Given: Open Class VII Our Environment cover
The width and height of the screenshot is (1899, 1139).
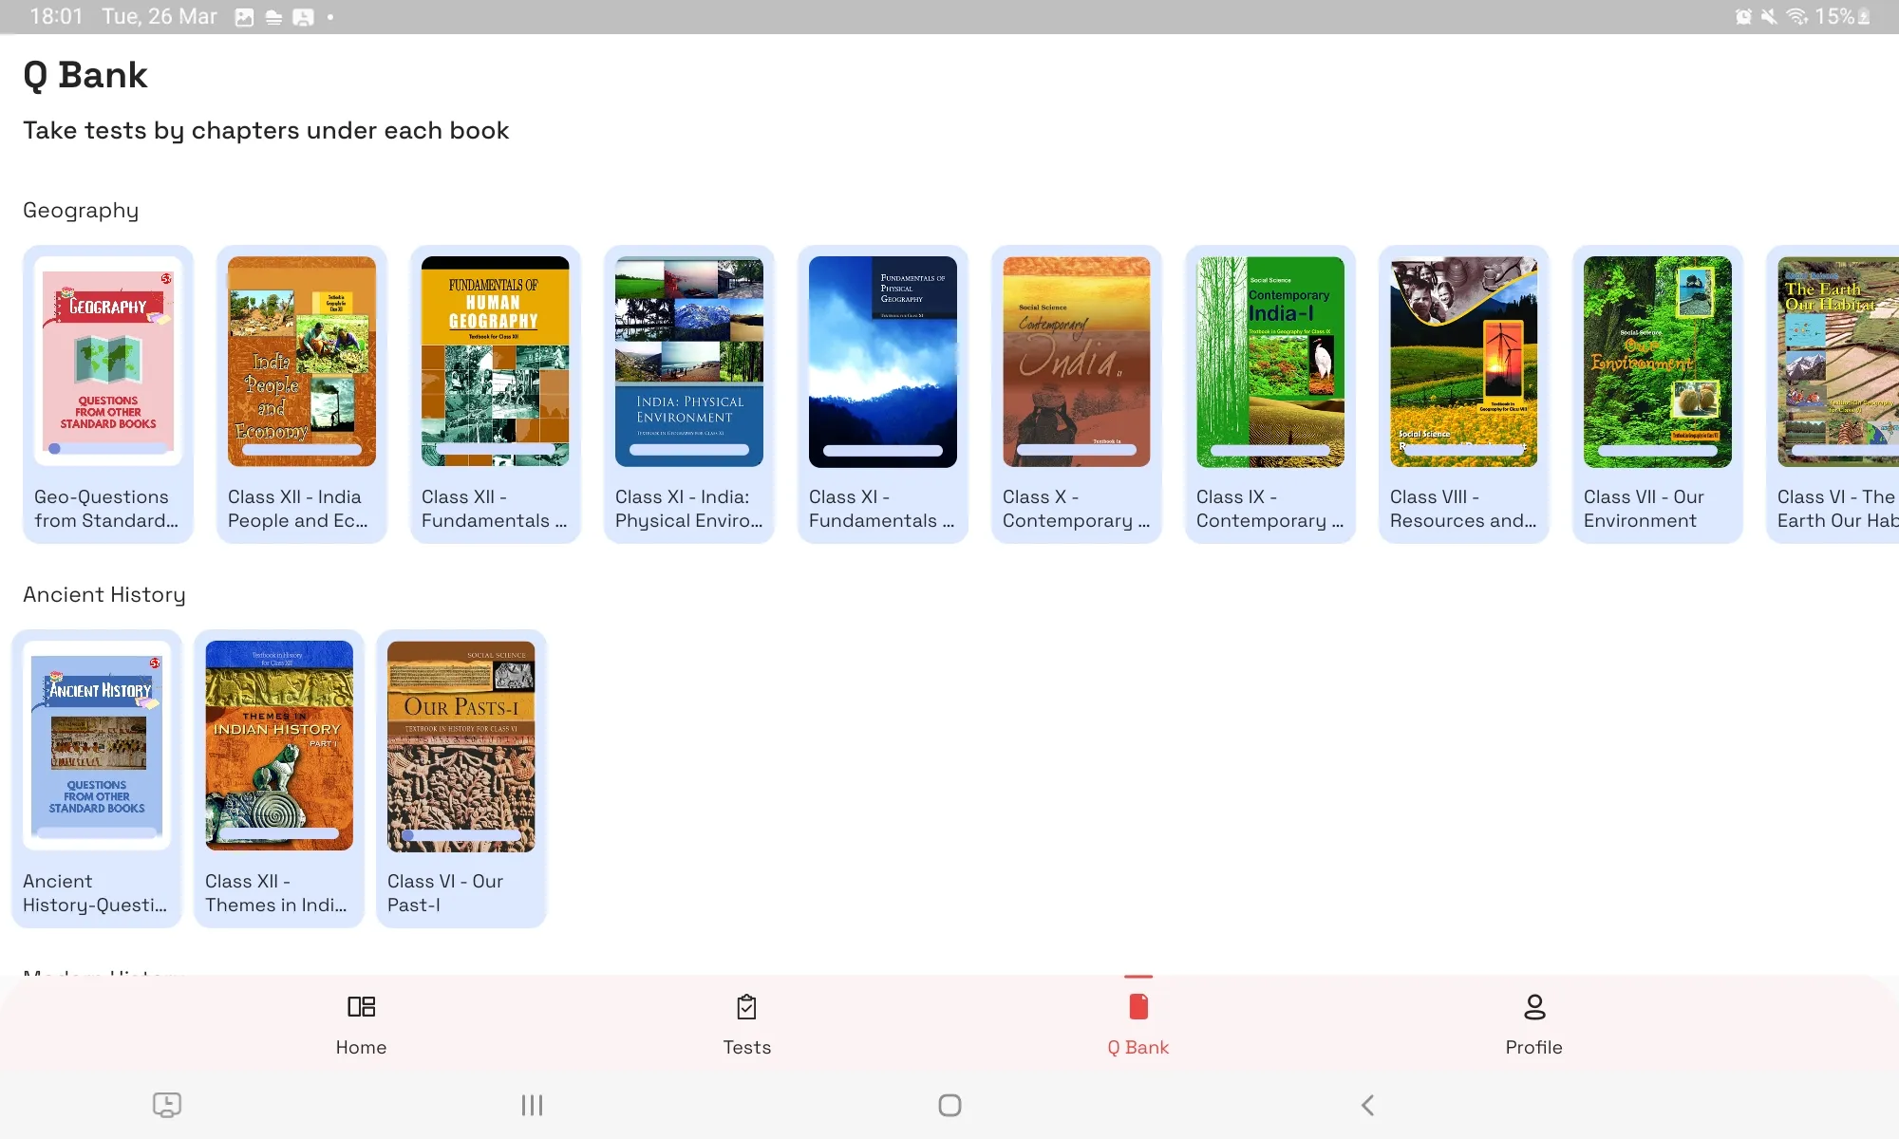Looking at the screenshot, I should click(x=1658, y=361).
